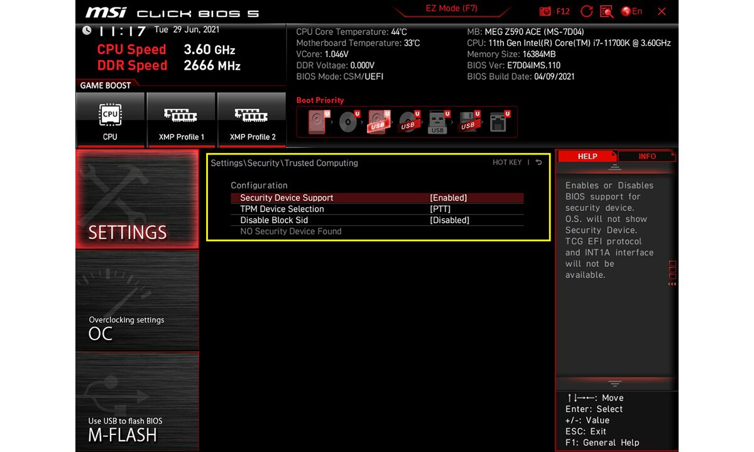Select the USB flash drive in Boot Priority
Viewport: 754px width, 452px height.
pos(437,121)
